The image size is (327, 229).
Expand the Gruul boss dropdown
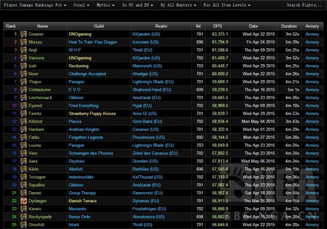81,5
